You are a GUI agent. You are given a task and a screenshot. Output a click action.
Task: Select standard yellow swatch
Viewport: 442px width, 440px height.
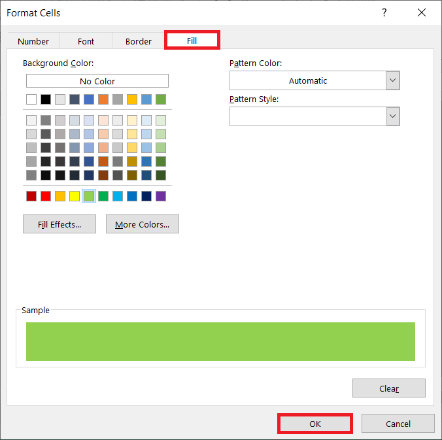[x=75, y=196]
